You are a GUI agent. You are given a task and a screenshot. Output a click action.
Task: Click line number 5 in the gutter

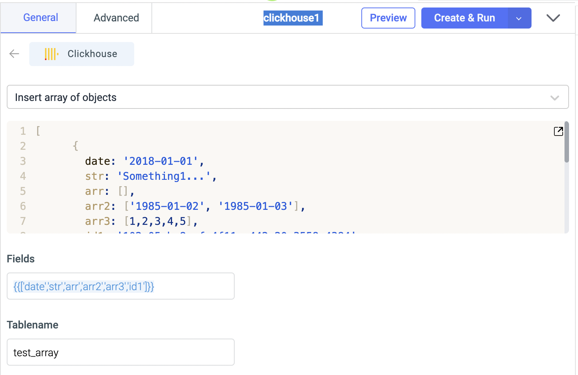(x=23, y=191)
